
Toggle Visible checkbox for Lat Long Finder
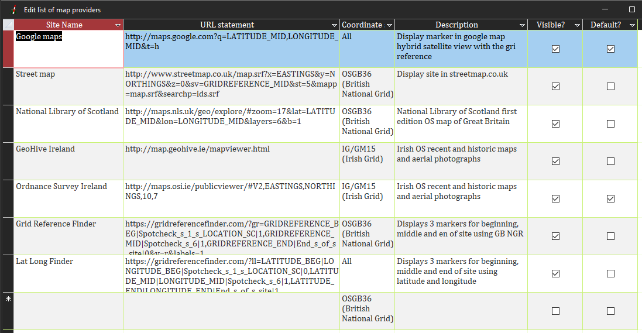click(555, 274)
